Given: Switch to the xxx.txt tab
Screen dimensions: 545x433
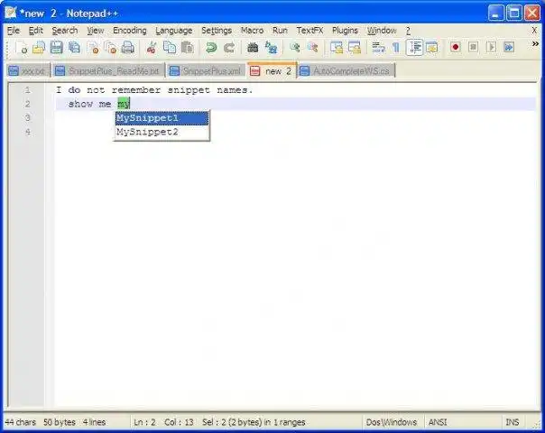Looking at the screenshot, I should (x=28, y=71).
